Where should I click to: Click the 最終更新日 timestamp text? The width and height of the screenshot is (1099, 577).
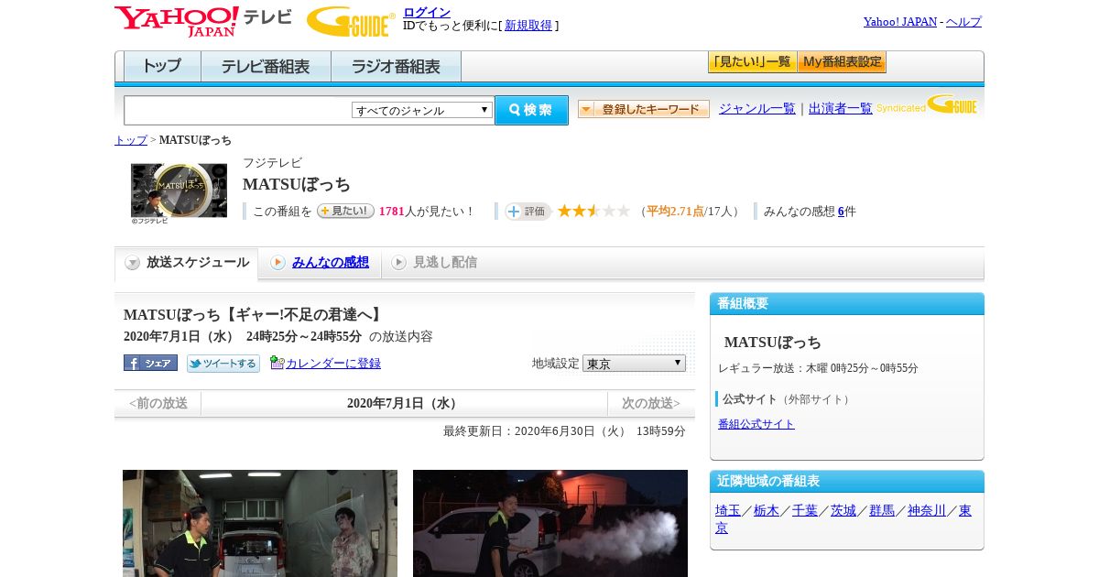point(564,431)
